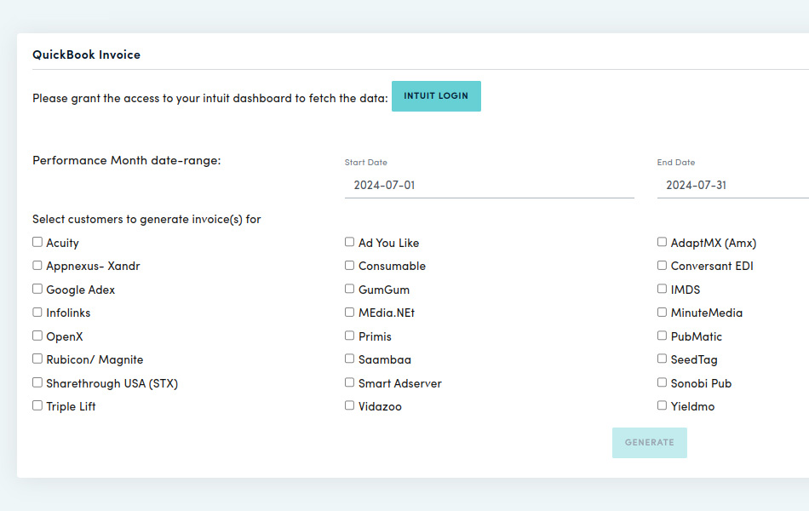The height and width of the screenshot is (511, 809).
Task: Tick the IMDS checkbox
Action: 662,289
